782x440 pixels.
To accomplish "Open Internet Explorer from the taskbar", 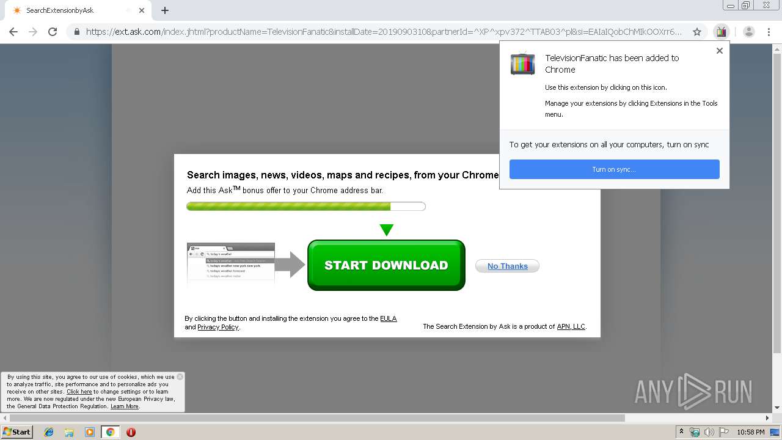I will (x=49, y=432).
